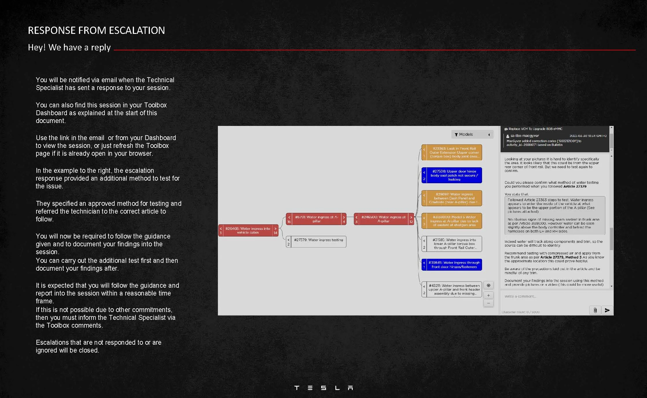Expand Models filter panel with arrow
Screen dimensions: 647x398
pos(489,135)
